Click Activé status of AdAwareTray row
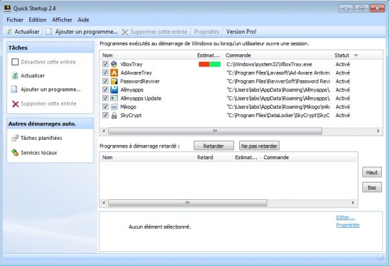 click(x=342, y=72)
